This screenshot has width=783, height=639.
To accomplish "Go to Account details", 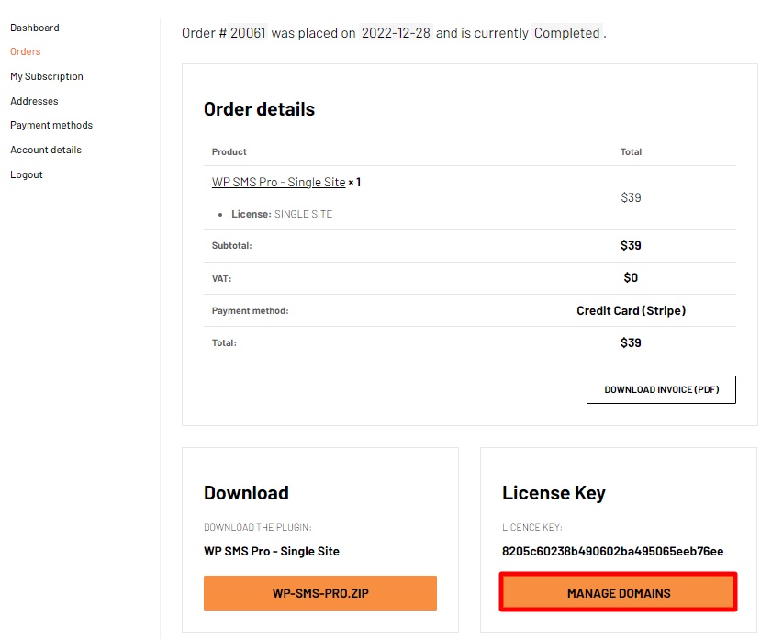I will coord(46,150).
